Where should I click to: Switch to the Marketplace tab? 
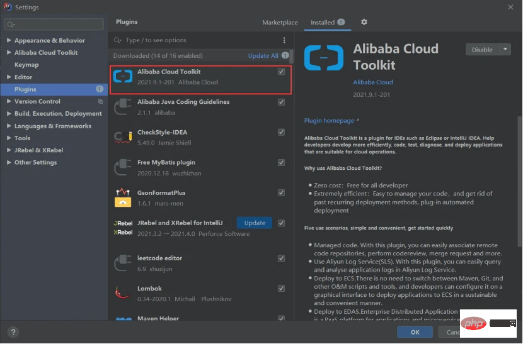pyautogui.click(x=280, y=23)
